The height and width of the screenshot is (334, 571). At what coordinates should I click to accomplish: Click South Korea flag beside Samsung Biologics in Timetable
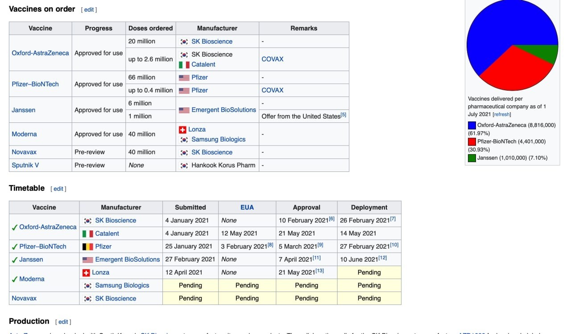(x=87, y=285)
